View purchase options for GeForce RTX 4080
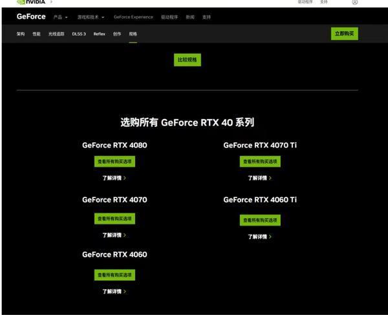This screenshot has width=388, height=315. (x=114, y=162)
